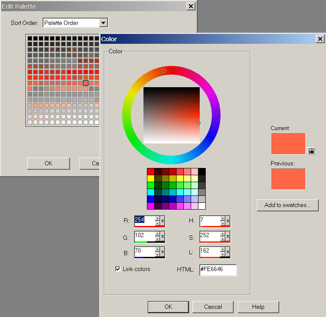Click inside the R value input field
Viewport: 326px width, 317px height.
144,220
